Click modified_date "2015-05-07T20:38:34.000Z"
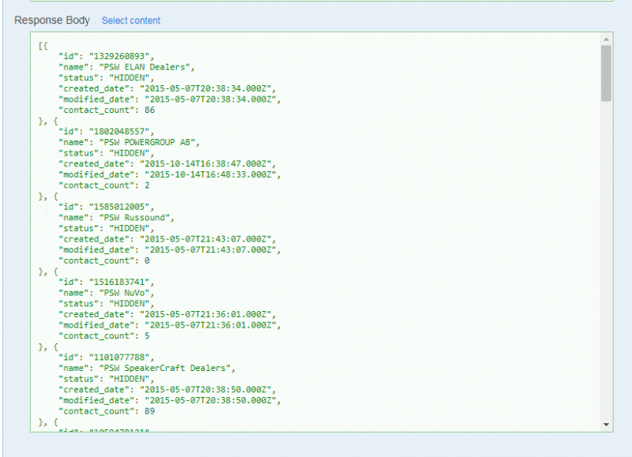Screen dimensions: 632x457 click(210, 99)
